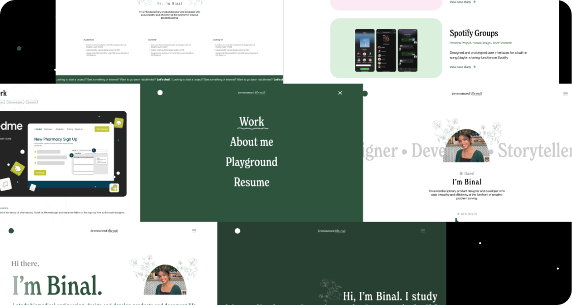The height and width of the screenshot is (305, 572).
Task: Click the 'I'm Binal.' large green heading
Action: [57, 286]
